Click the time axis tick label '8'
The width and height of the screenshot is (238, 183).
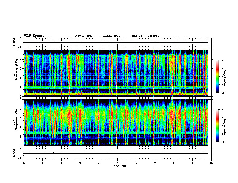point(174,163)
